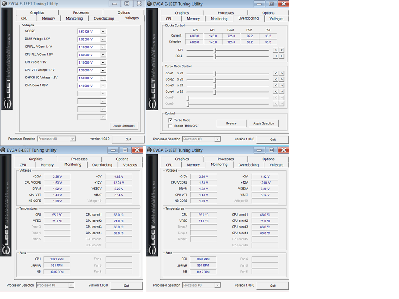
Task: Lower Core3 multiplier with left arrow
Action: tap(276, 86)
